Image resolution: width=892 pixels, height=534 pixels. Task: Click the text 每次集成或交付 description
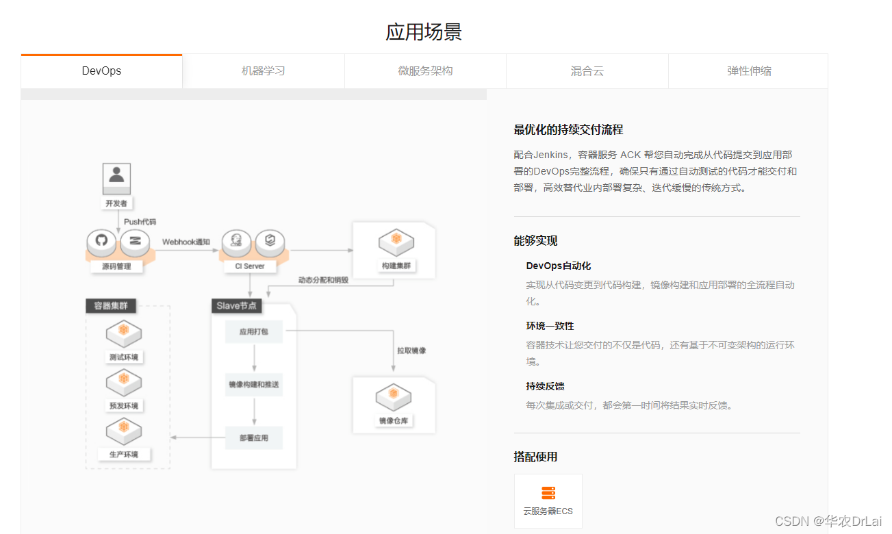[x=630, y=405]
